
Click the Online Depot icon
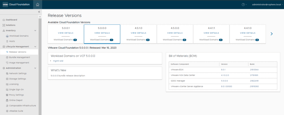(x=7, y=100)
